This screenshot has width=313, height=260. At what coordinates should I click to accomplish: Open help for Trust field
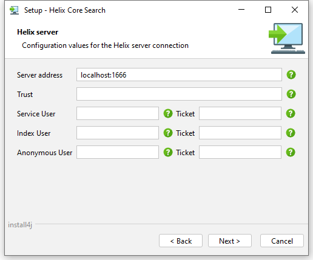(x=291, y=94)
